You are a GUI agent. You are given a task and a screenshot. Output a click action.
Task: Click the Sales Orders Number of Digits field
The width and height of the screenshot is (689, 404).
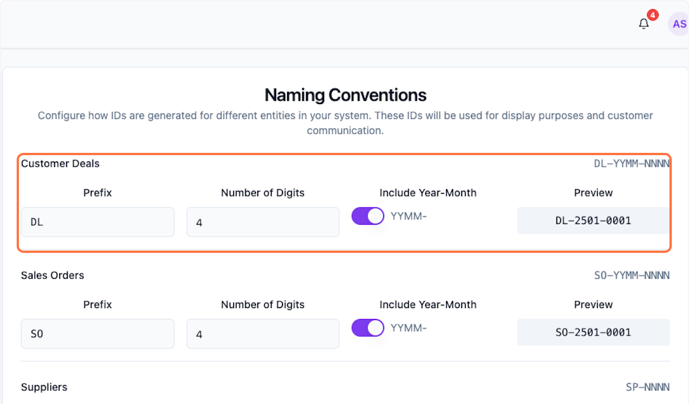(262, 333)
